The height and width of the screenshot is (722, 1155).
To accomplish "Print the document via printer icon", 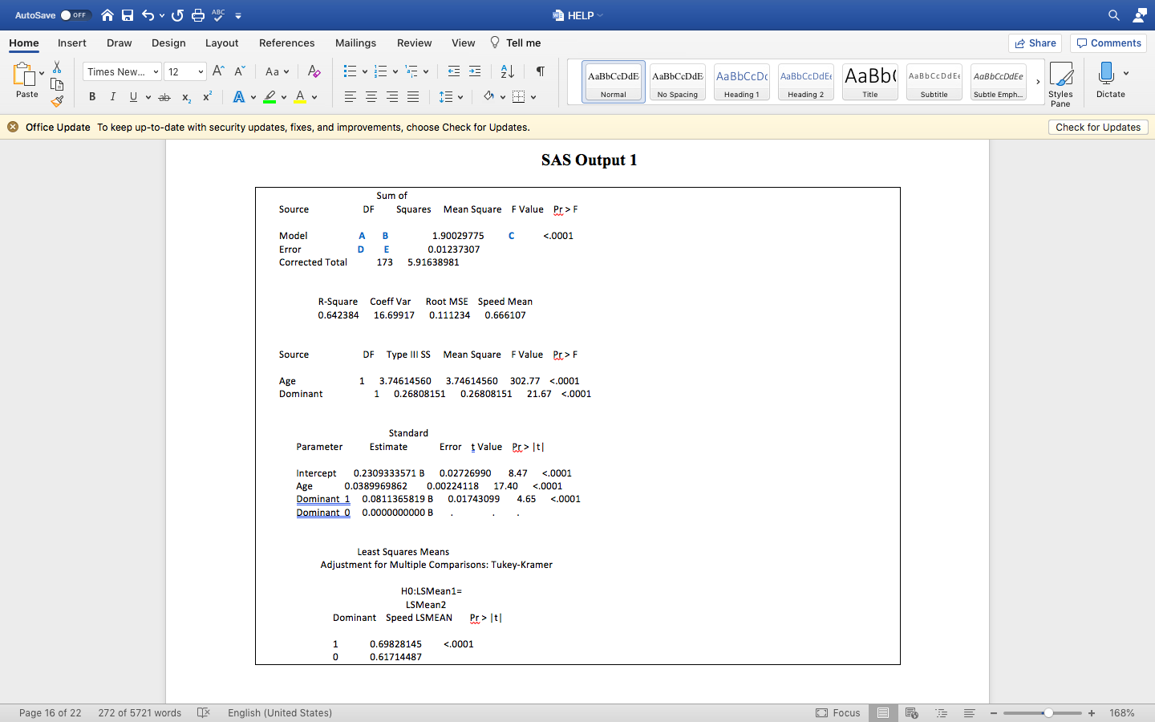I will tap(198, 15).
